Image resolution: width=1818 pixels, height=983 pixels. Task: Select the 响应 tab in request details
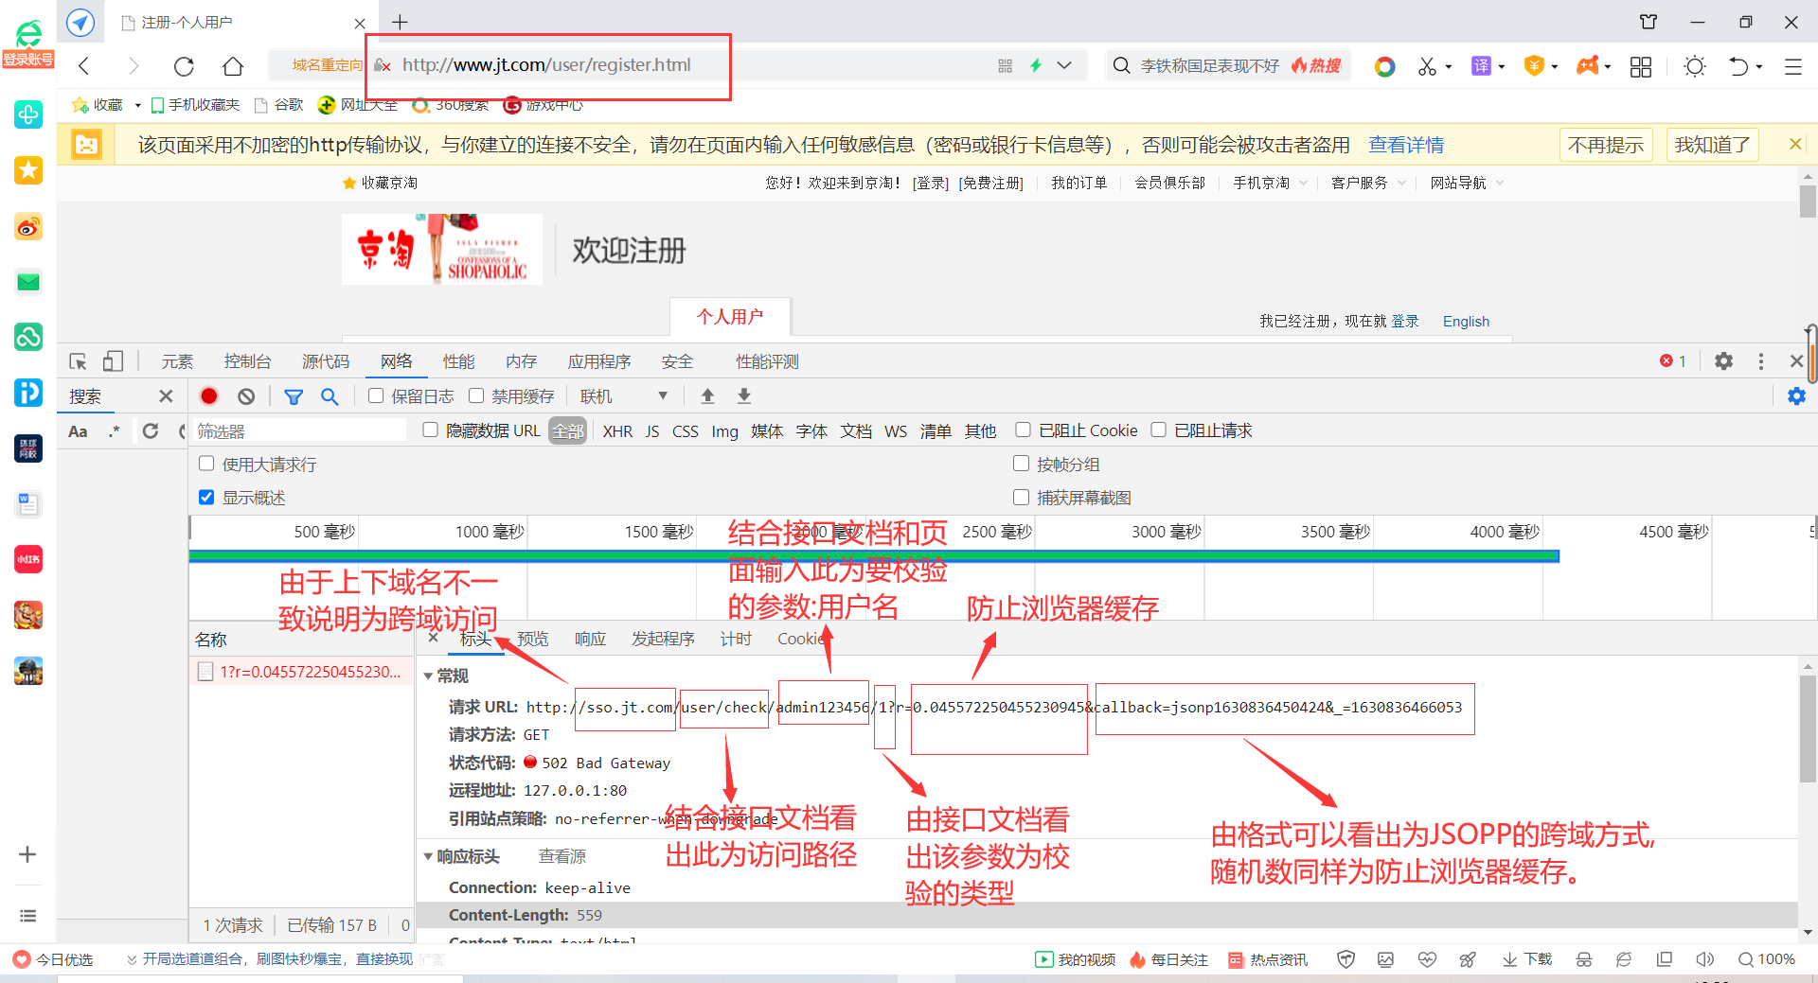(590, 639)
